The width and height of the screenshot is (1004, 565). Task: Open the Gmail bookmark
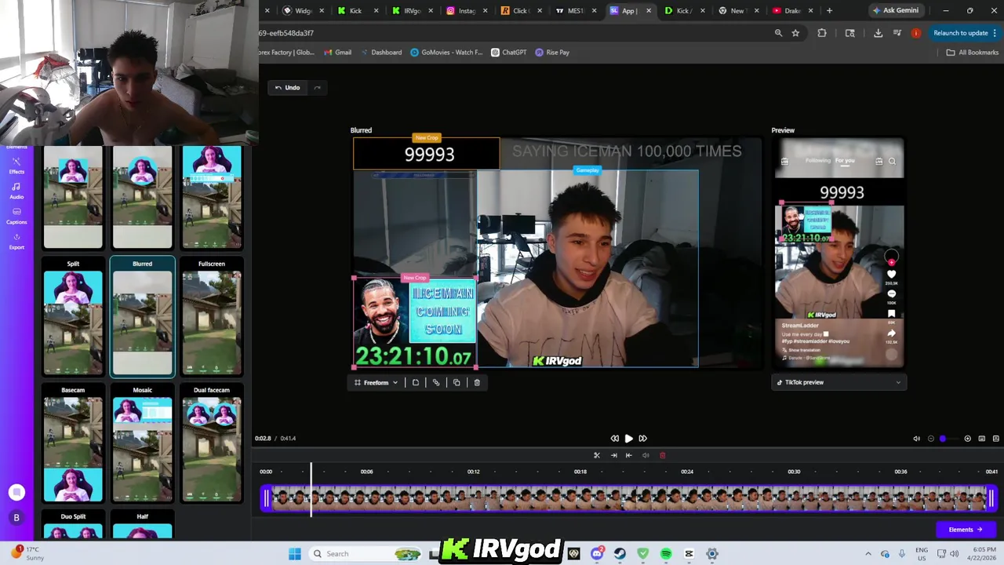coord(338,53)
